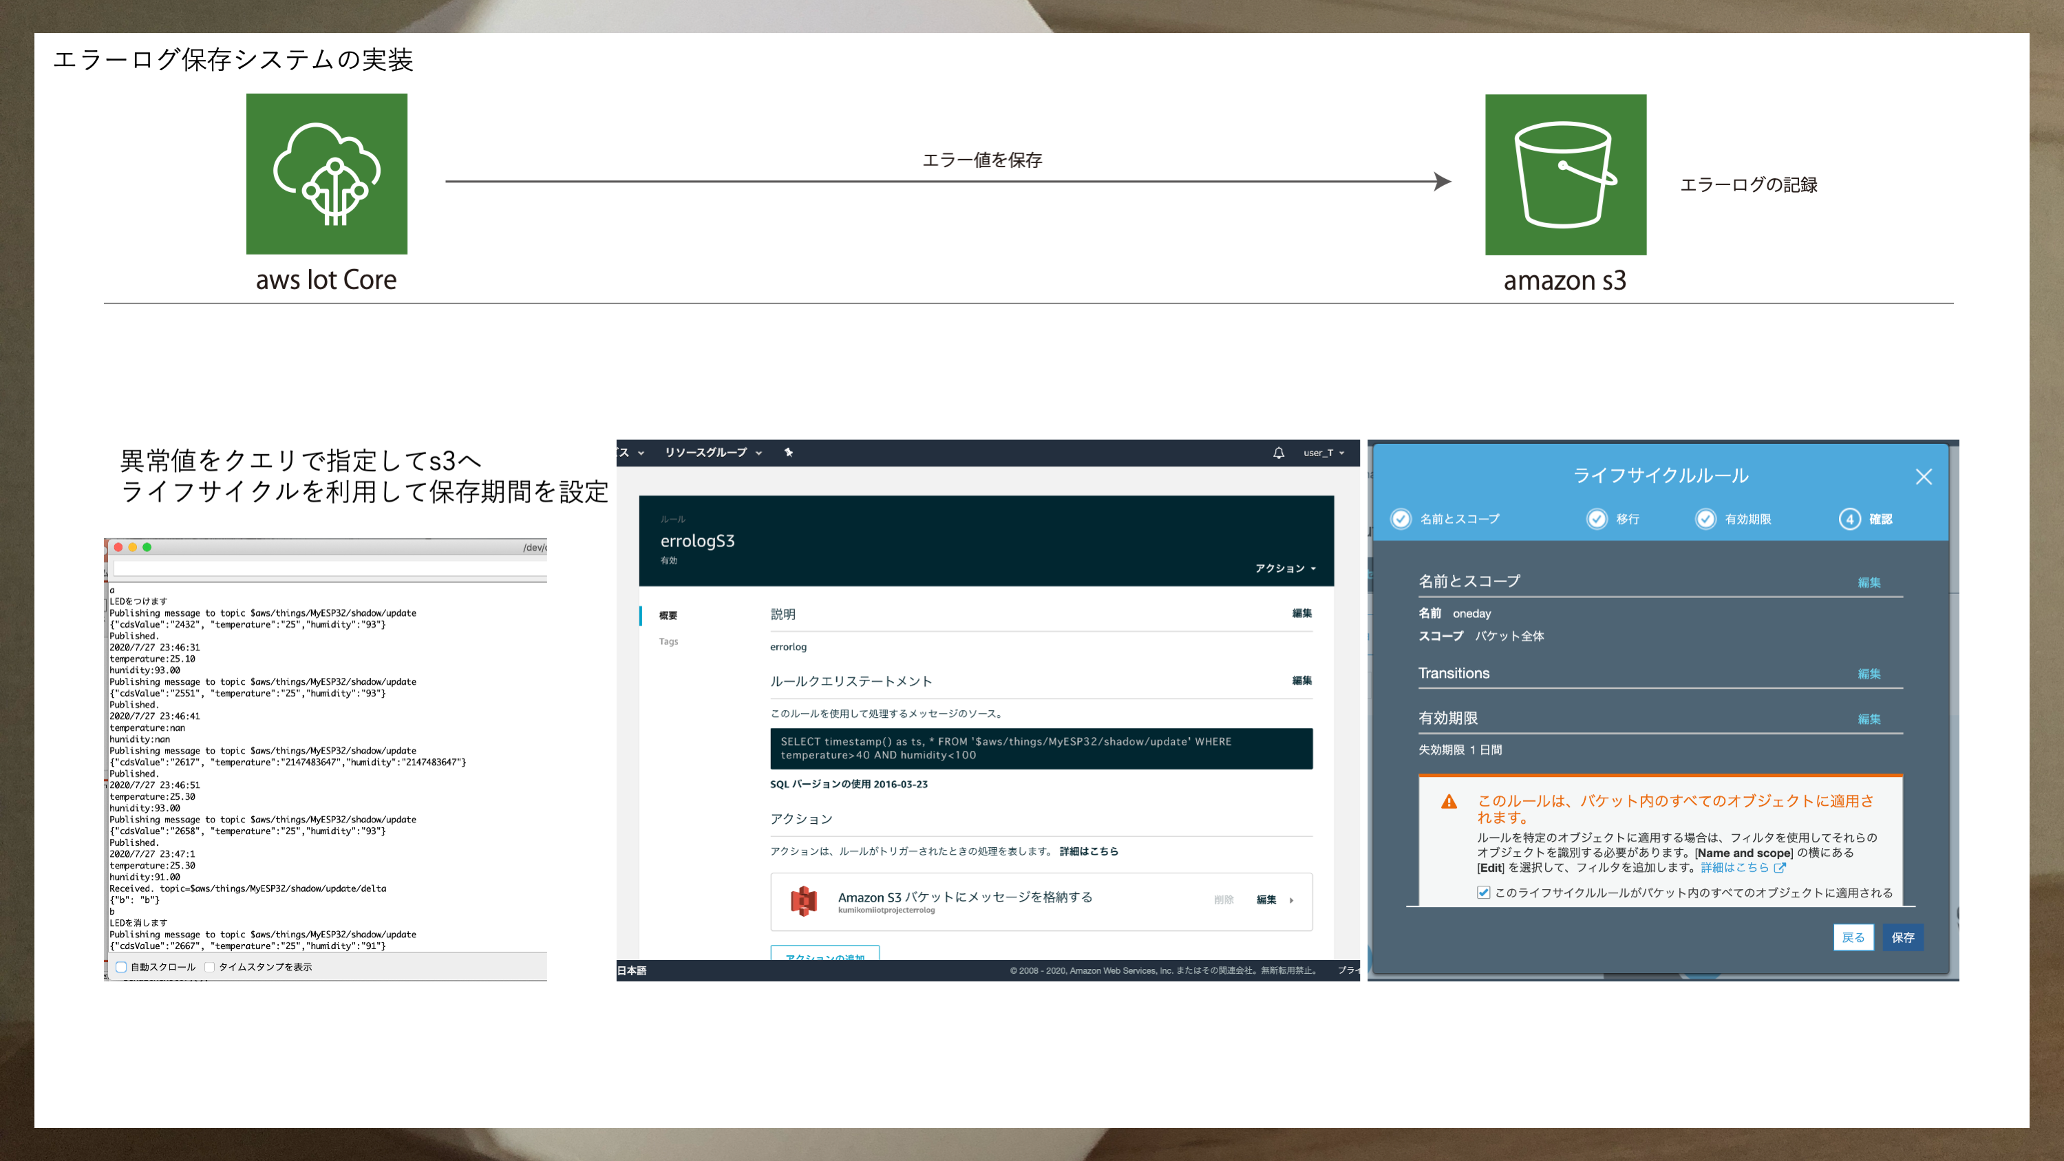This screenshot has height=1161, width=2064.
Task: Open the リソースグループ dropdown
Action: point(712,453)
